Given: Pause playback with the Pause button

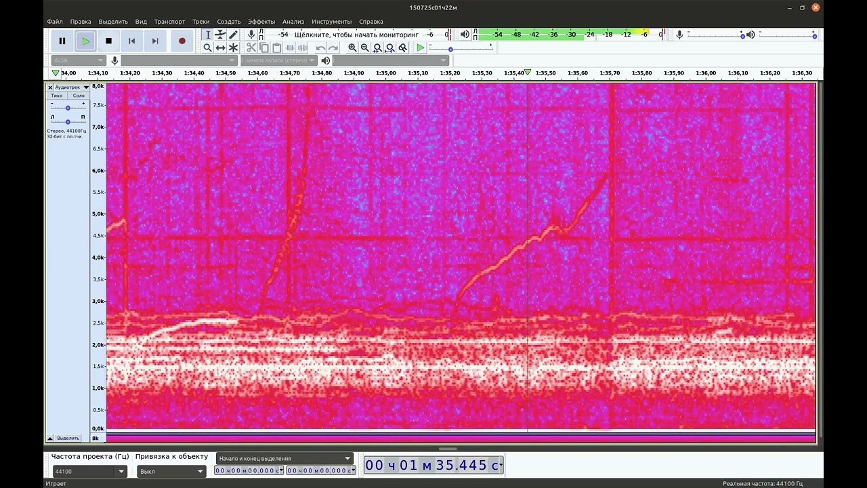Looking at the screenshot, I should coord(62,41).
